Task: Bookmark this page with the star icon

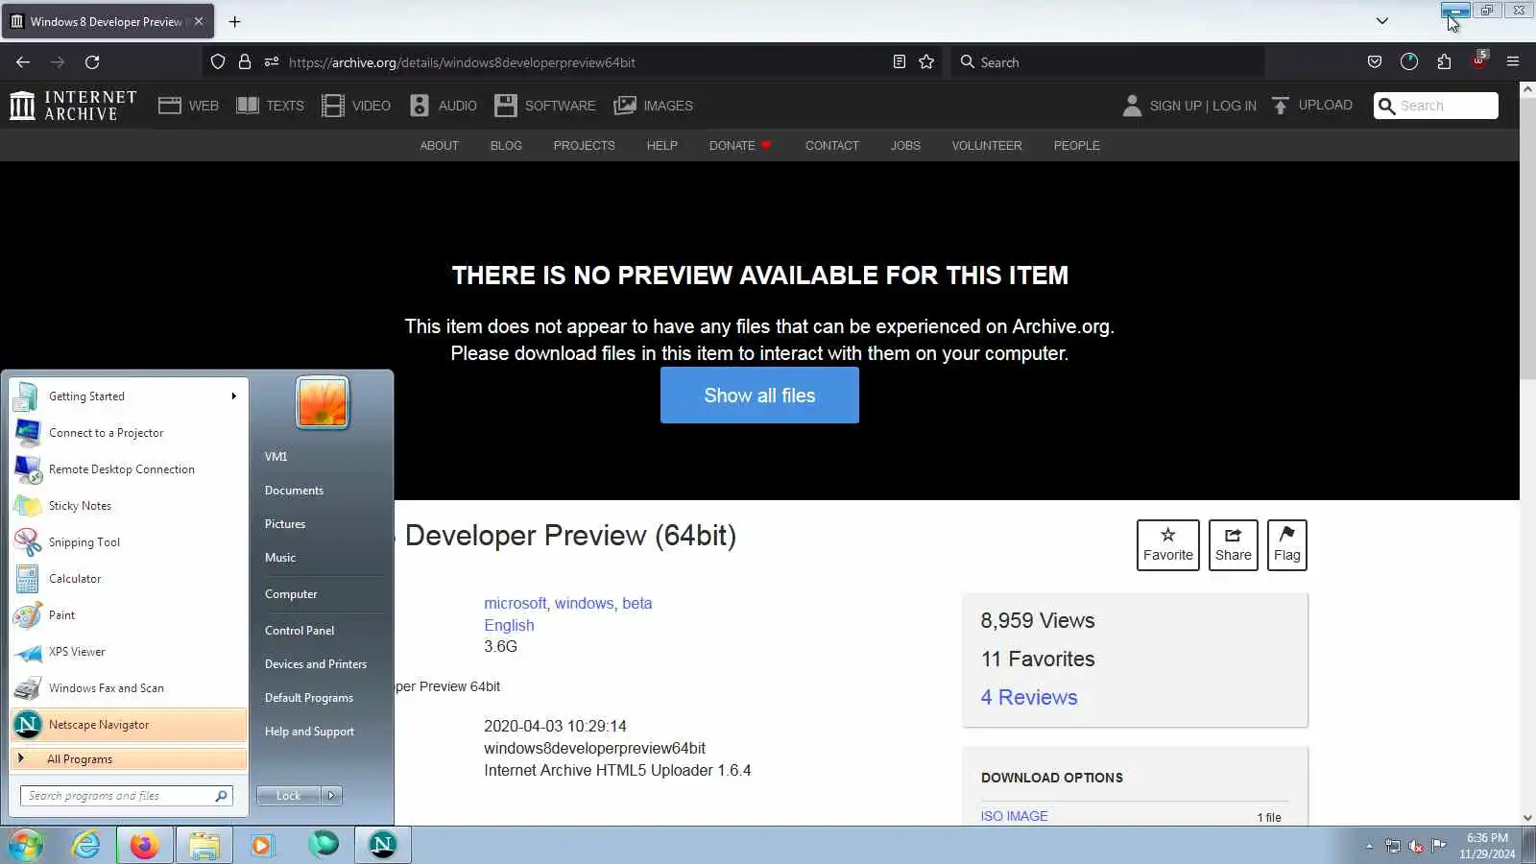Action: (x=926, y=62)
